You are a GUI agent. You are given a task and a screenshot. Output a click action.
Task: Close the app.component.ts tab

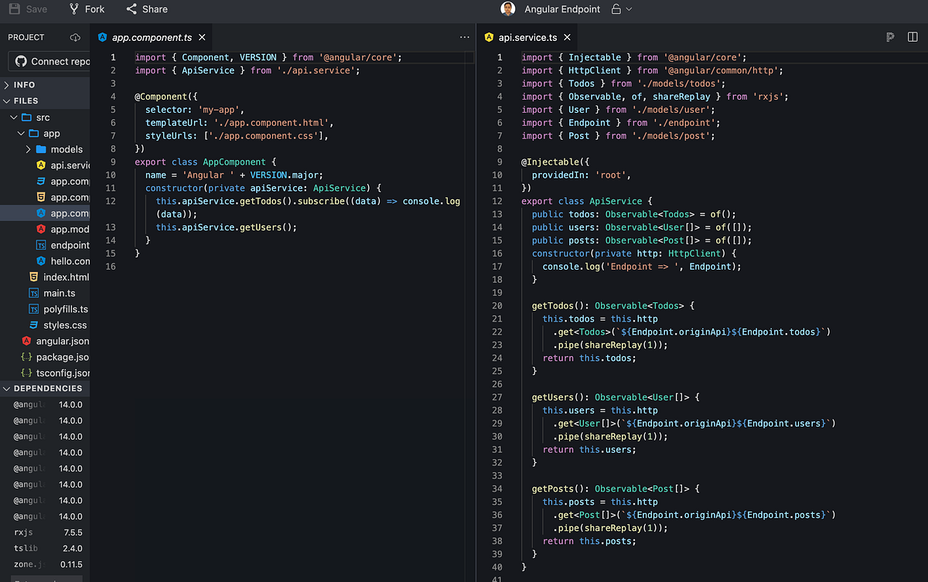[202, 37]
